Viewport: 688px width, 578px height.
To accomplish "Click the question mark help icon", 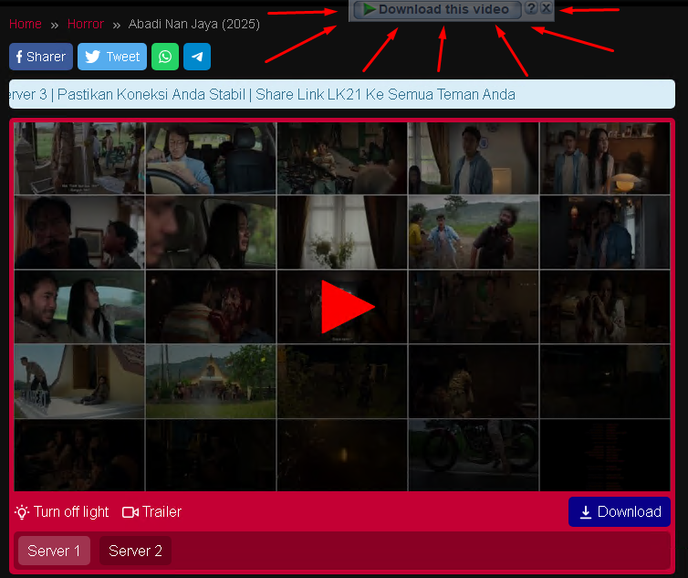I will click(531, 9).
